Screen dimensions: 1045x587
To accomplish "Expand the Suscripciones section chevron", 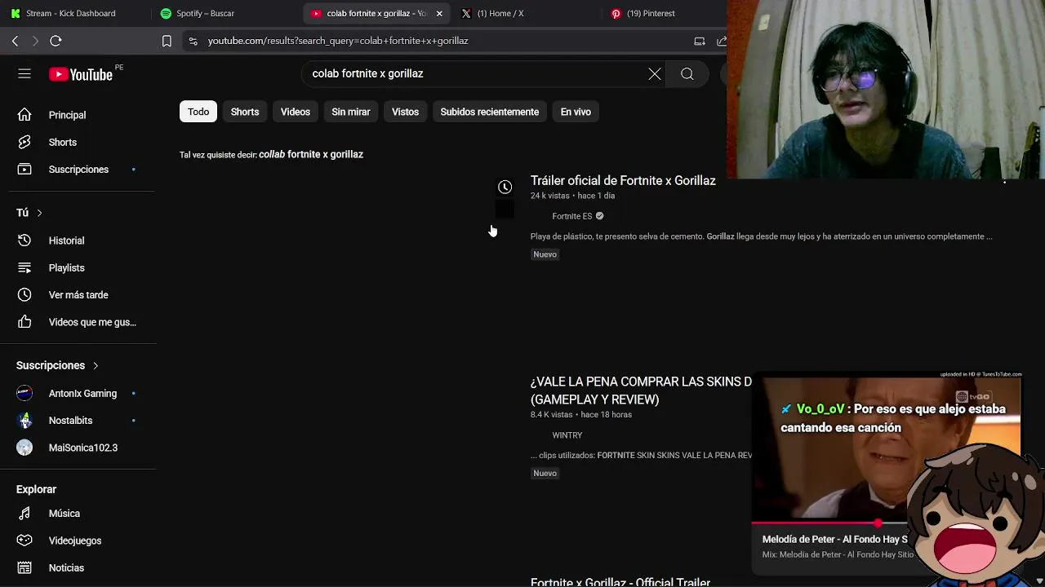I will pos(96,365).
